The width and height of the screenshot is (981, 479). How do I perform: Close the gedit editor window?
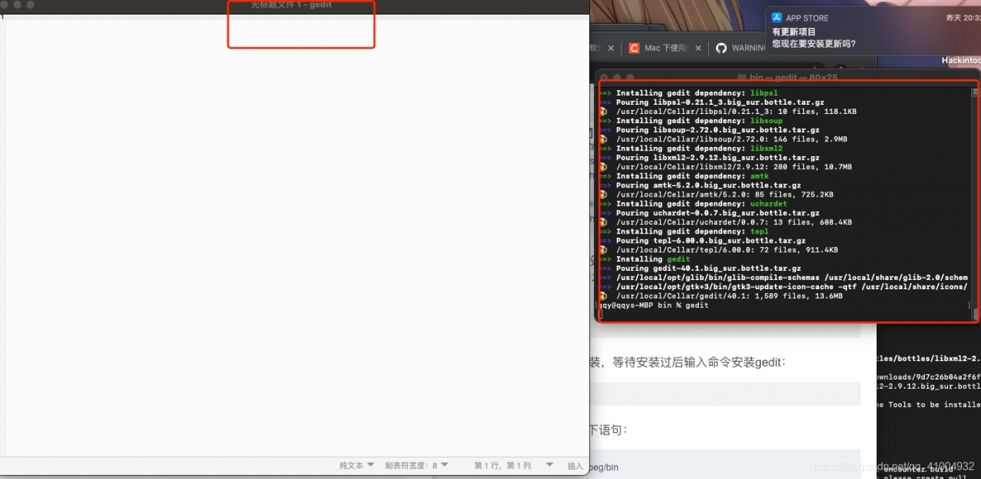5,5
